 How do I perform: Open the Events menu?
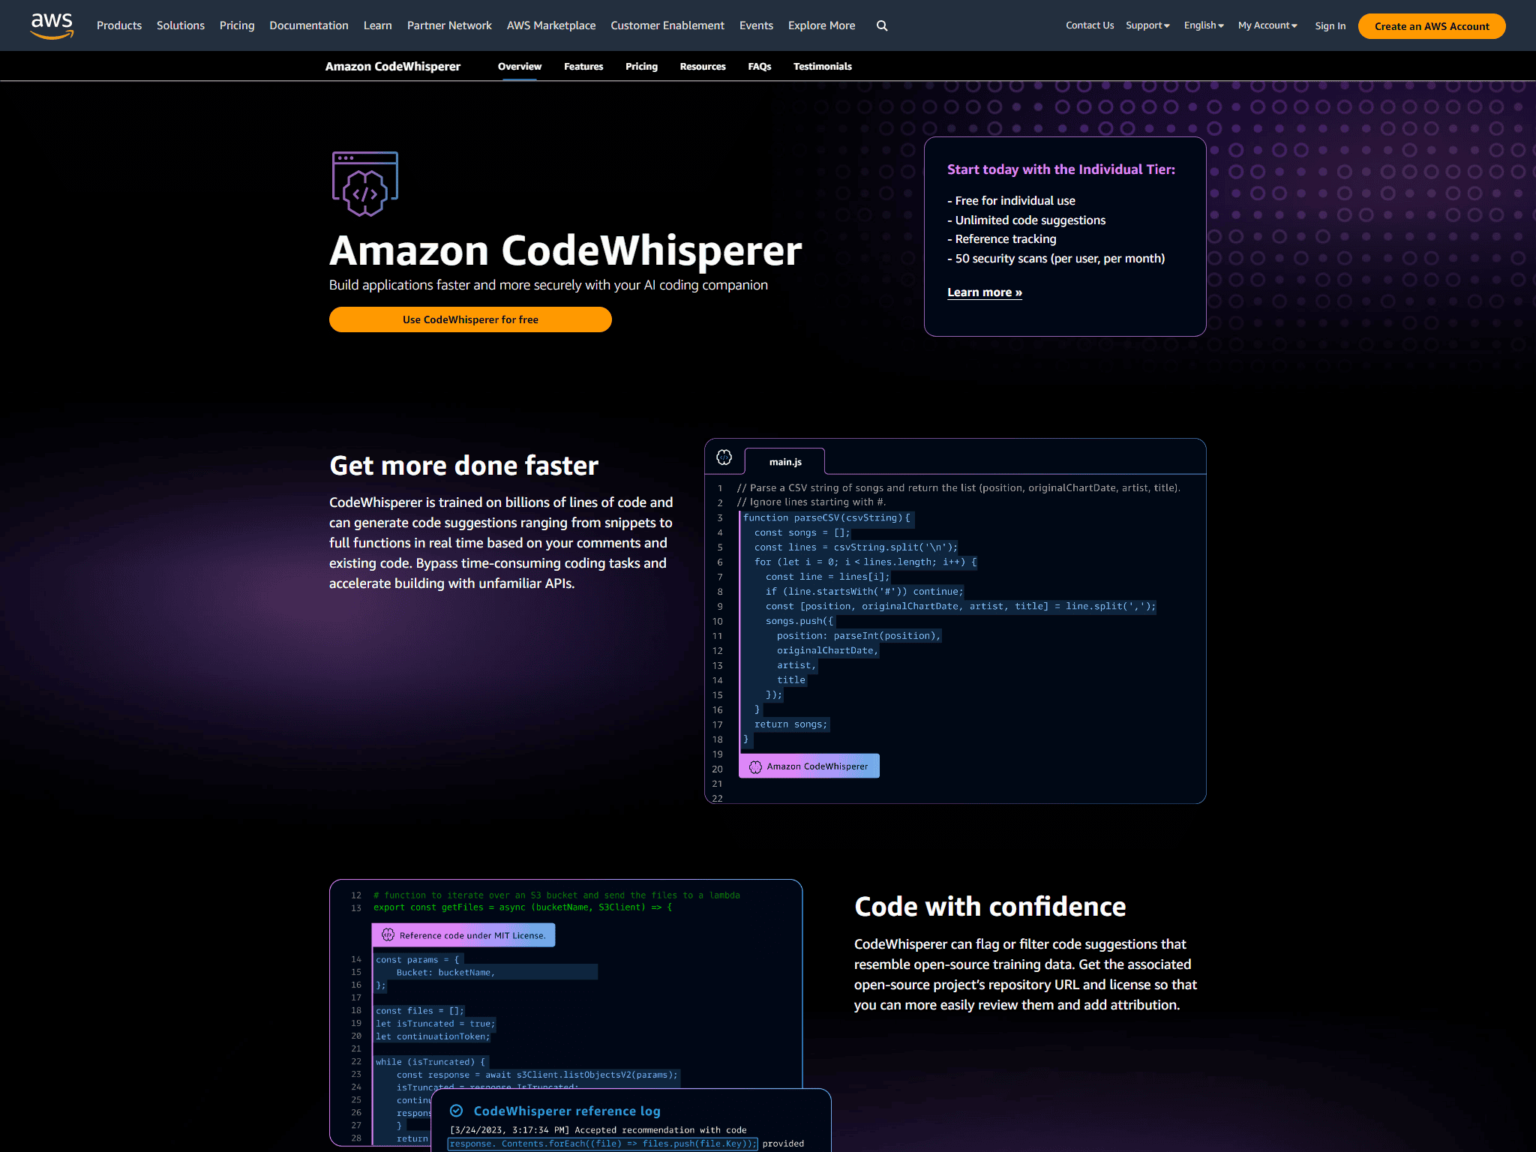[x=756, y=25]
